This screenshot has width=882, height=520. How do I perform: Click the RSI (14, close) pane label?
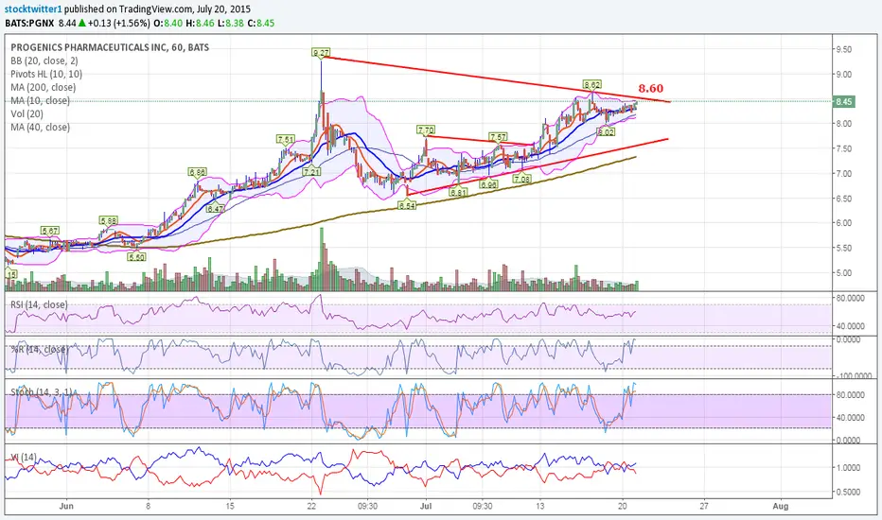coord(39,304)
